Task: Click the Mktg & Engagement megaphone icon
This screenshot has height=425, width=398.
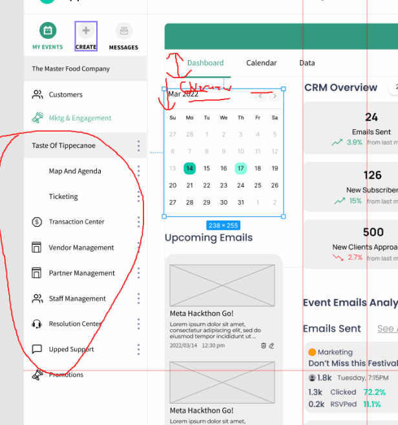Action: [x=37, y=118]
